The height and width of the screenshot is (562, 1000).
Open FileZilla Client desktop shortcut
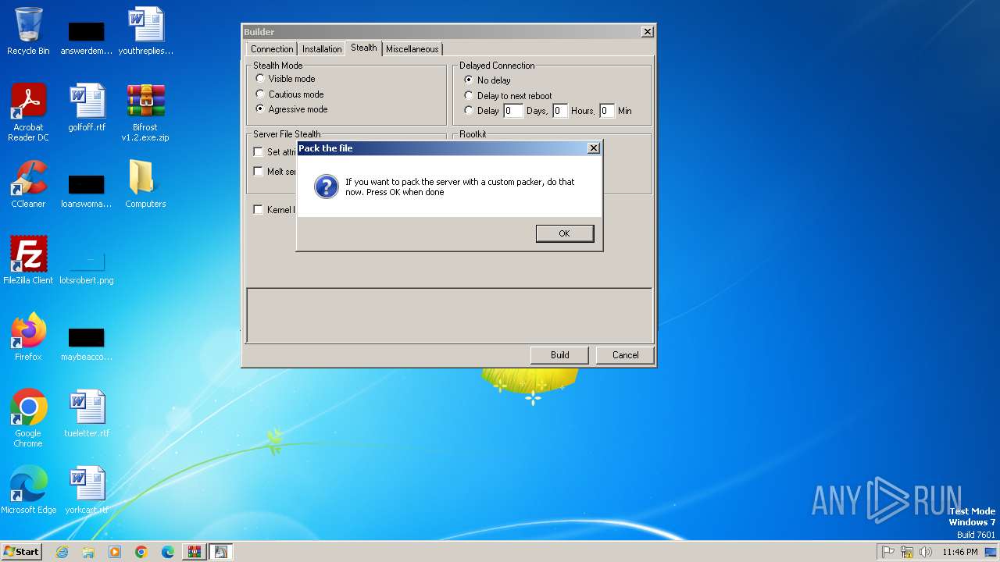point(28,260)
